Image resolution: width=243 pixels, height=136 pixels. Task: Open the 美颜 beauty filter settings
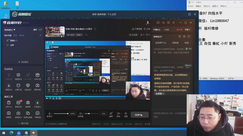pos(111,115)
